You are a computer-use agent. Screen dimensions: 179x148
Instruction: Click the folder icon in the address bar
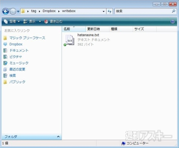[x=23, y=11]
